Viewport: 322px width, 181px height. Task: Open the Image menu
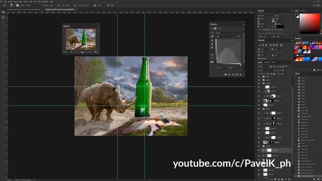tap(10, 2)
